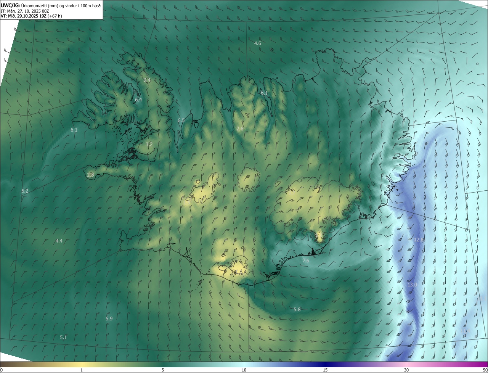Click the '1' tick on the color scale

coord(82,370)
